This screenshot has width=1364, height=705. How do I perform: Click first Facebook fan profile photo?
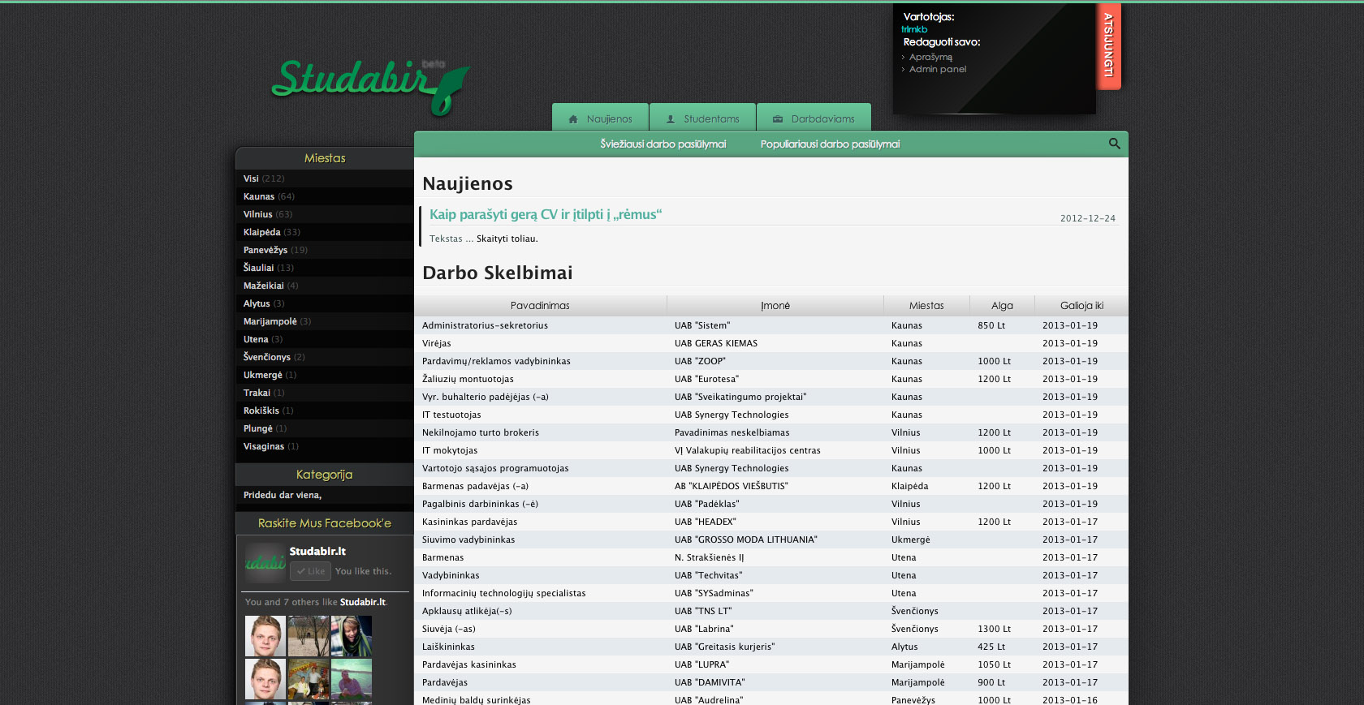(x=265, y=636)
